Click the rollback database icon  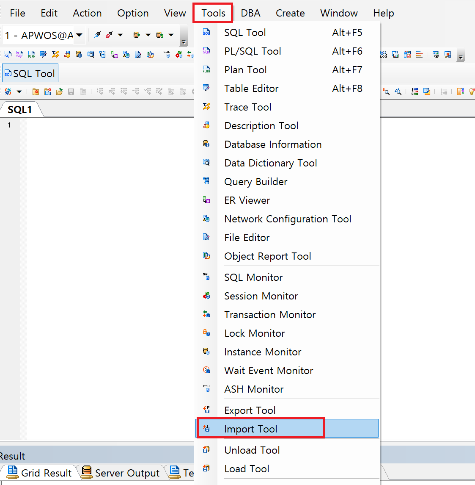point(159,35)
